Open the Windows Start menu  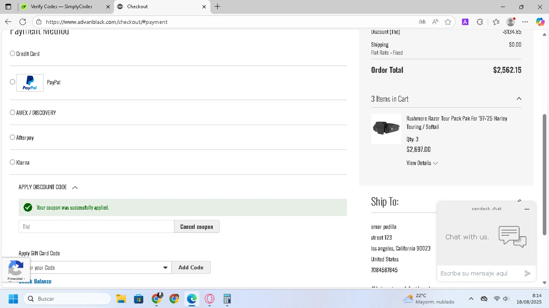click(13, 299)
